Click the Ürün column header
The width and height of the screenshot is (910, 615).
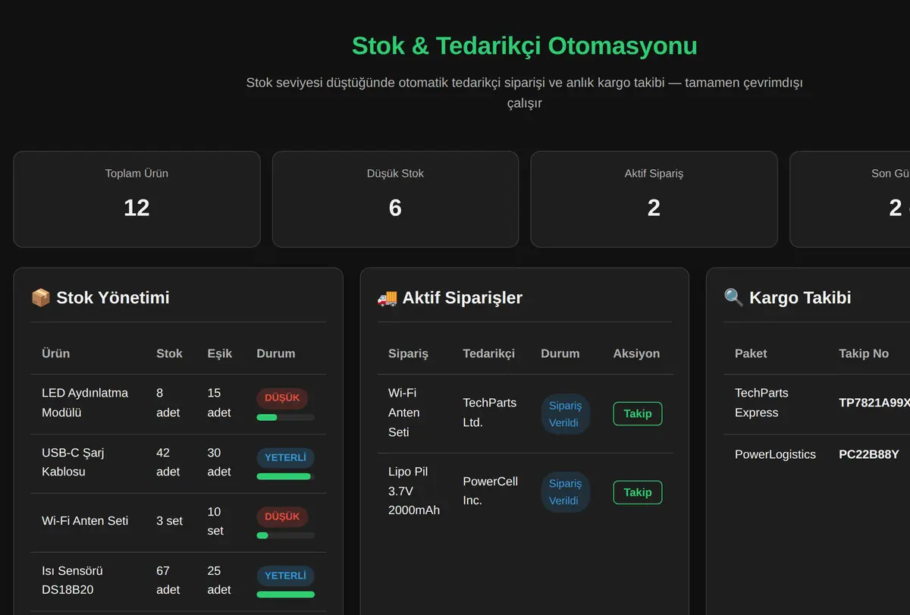click(x=55, y=353)
